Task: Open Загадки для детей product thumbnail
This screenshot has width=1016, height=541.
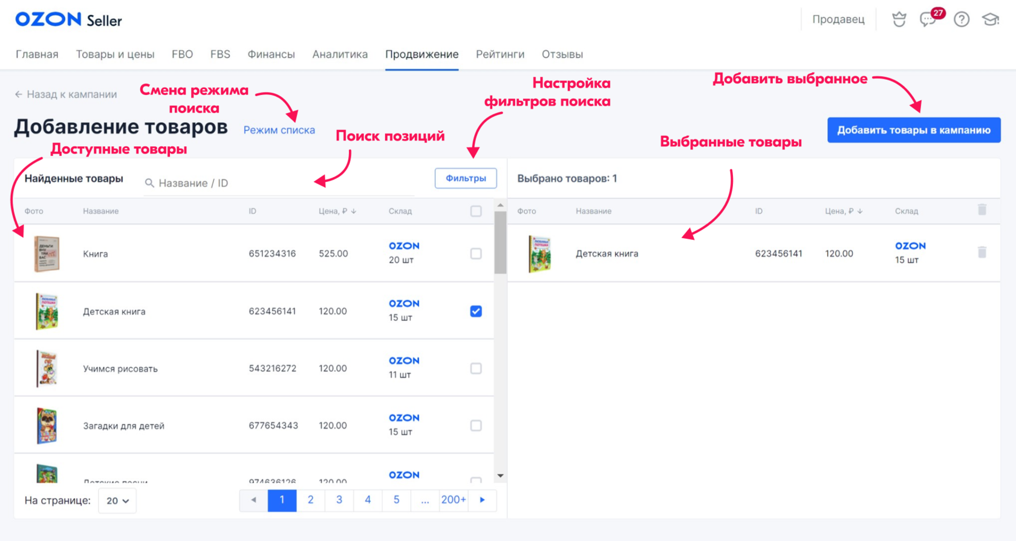Action: (47, 426)
